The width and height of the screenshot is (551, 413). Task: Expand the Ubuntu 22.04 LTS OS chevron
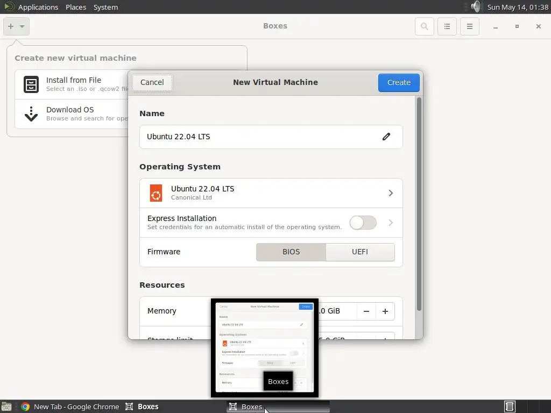pyautogui.click(x=391, y=193)
